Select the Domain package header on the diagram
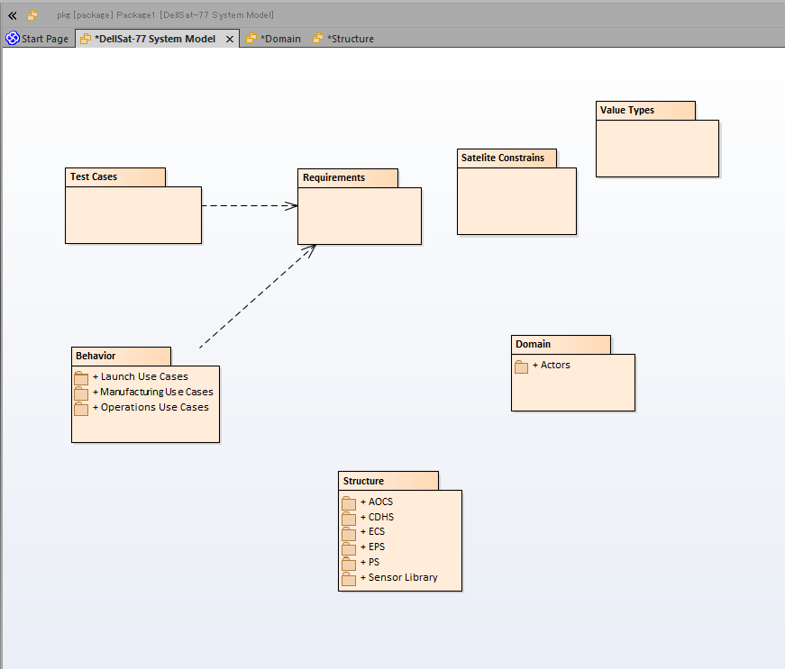This screenshot has height=669, width=785. point(561,345)
